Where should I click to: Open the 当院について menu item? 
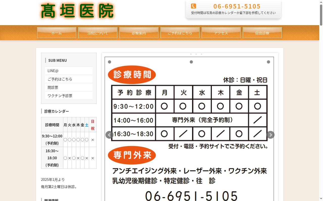tap(98, 33)
